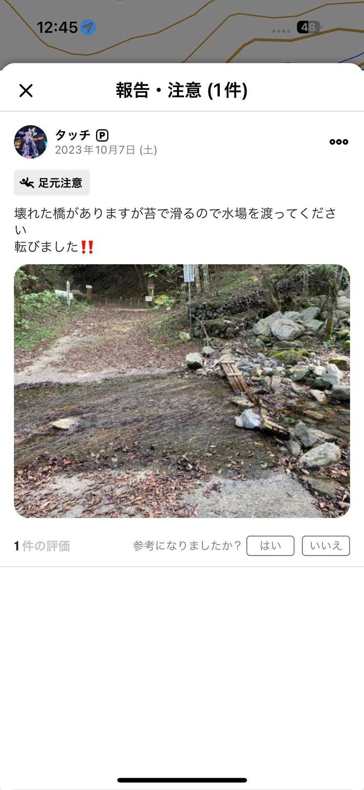Select the 足元注意 tag label

(60, 183)
